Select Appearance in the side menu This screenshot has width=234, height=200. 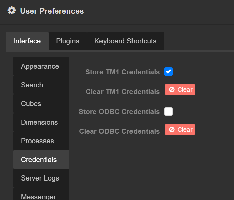click(x=40, y=66)
